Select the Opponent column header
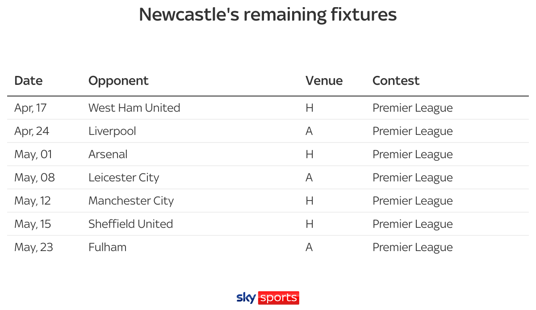The width and height of the screenshot is (536, 310). click(118, 81)
